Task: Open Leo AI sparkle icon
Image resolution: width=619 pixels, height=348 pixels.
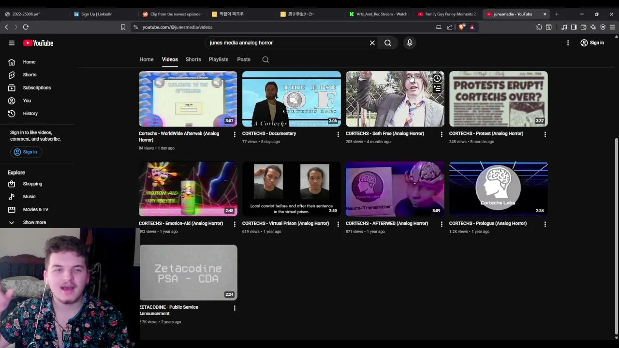Action: point(593,27)
